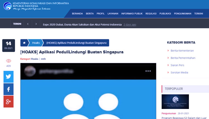209x119 pixels.
Task: Open Sorotan Media category
Action: point(179,73)
